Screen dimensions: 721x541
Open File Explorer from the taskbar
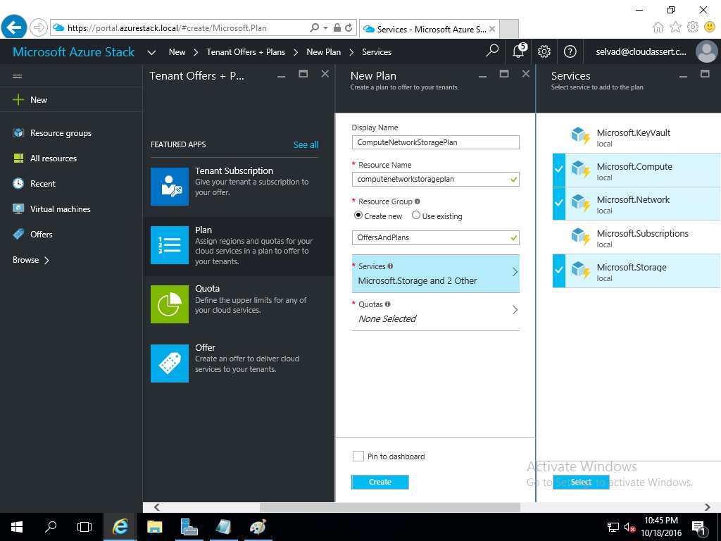tap(154, 527)
